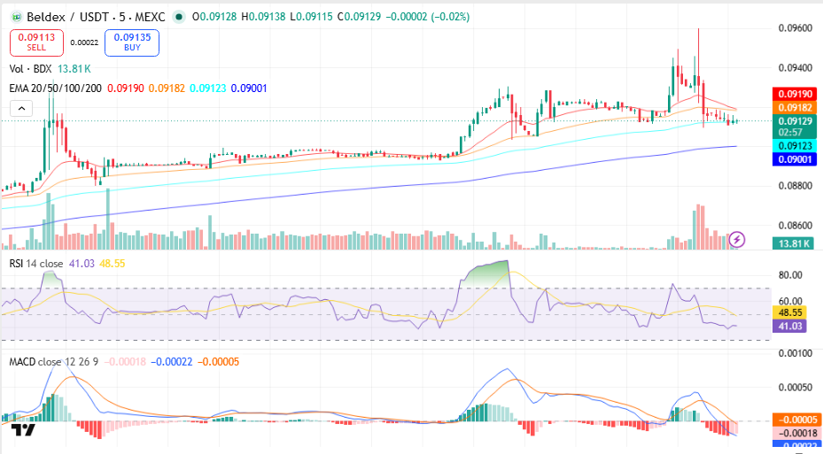823x454 pixels.
Task: Click the green 13.81 K volume scale label
Action: click(795, 243)
